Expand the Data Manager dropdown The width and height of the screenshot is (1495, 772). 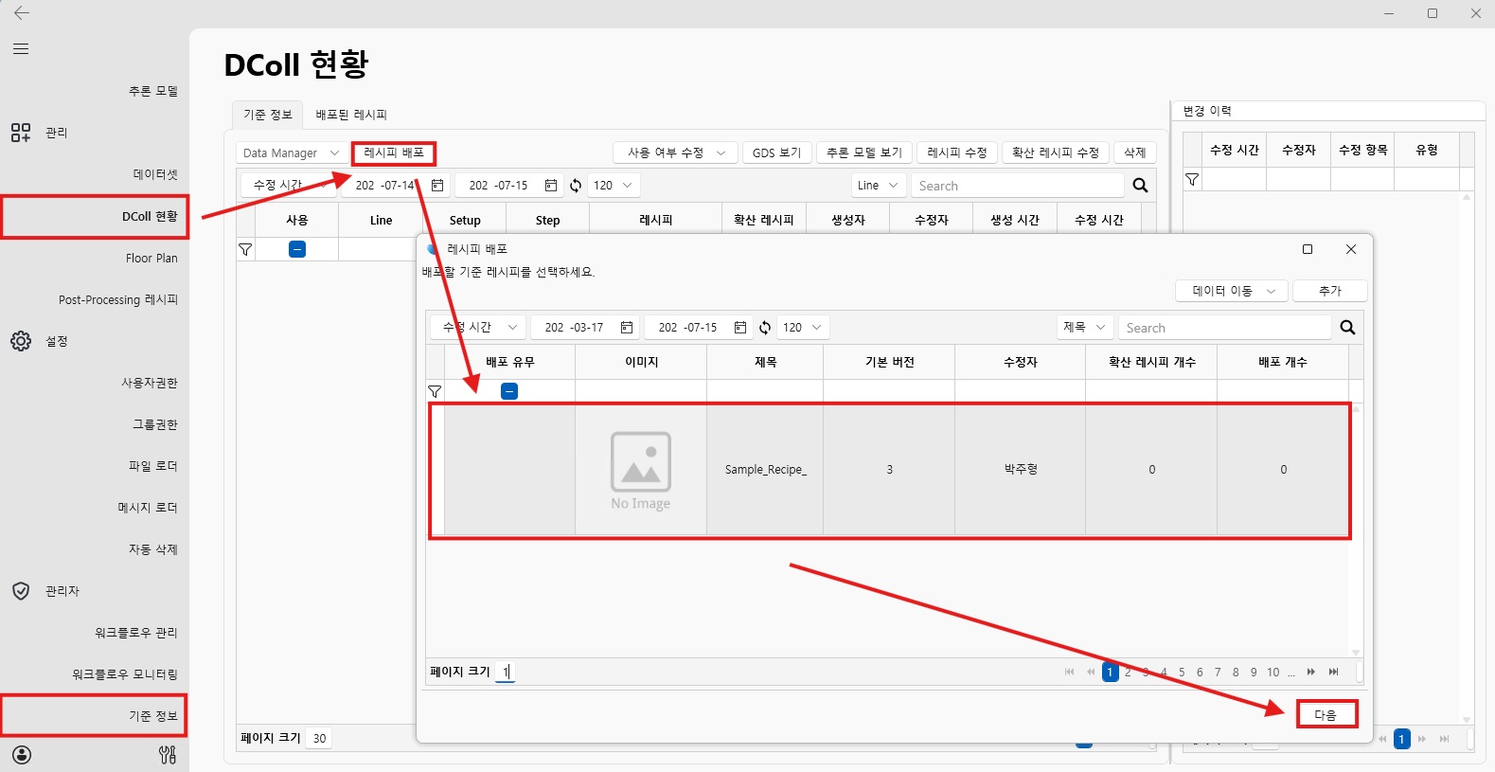tap(292, 153)
